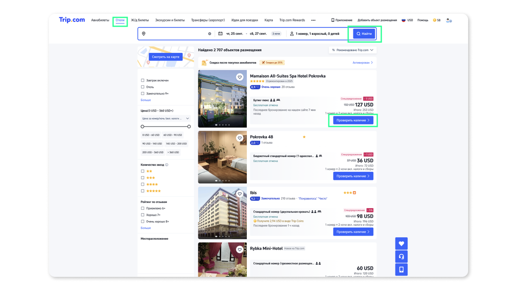This screenshot has width=517, height=291.
Task: Check availability for Mamaison All-Suites Spa Hotel
Action: [x=353, y=120]
